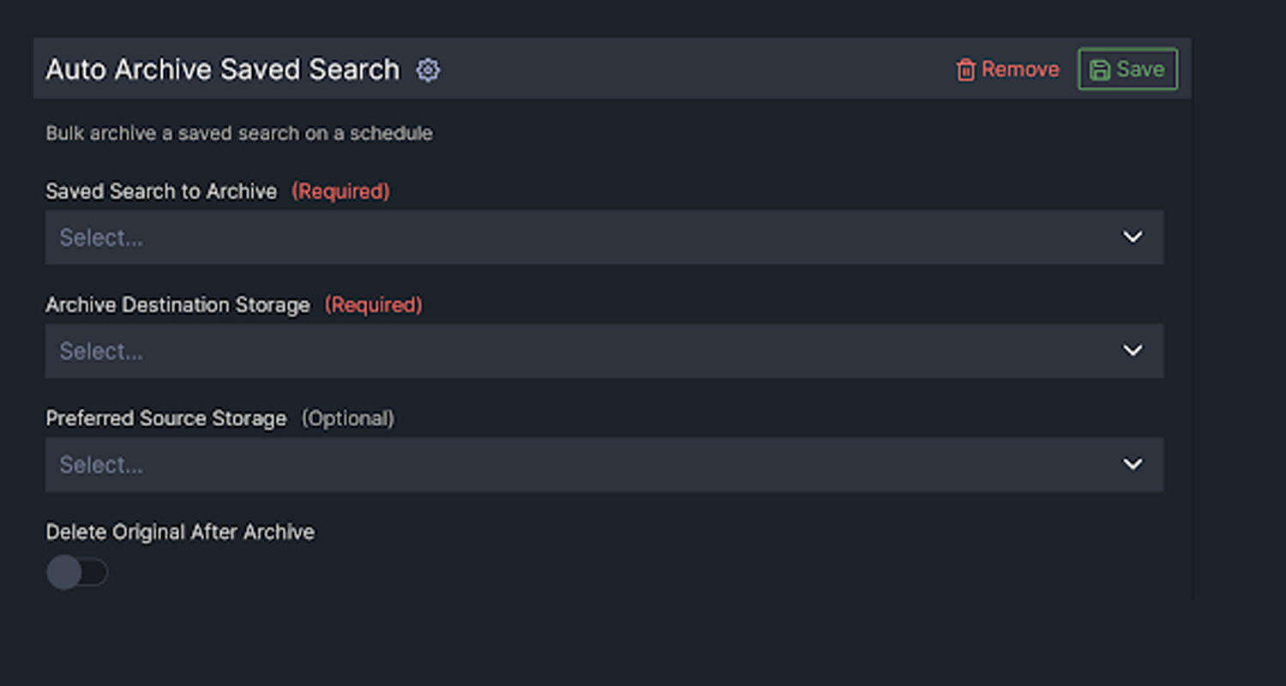Click the chevron on Preferred Source Storage
This screenshot has height=686, width=1286.
point(1133,464)
